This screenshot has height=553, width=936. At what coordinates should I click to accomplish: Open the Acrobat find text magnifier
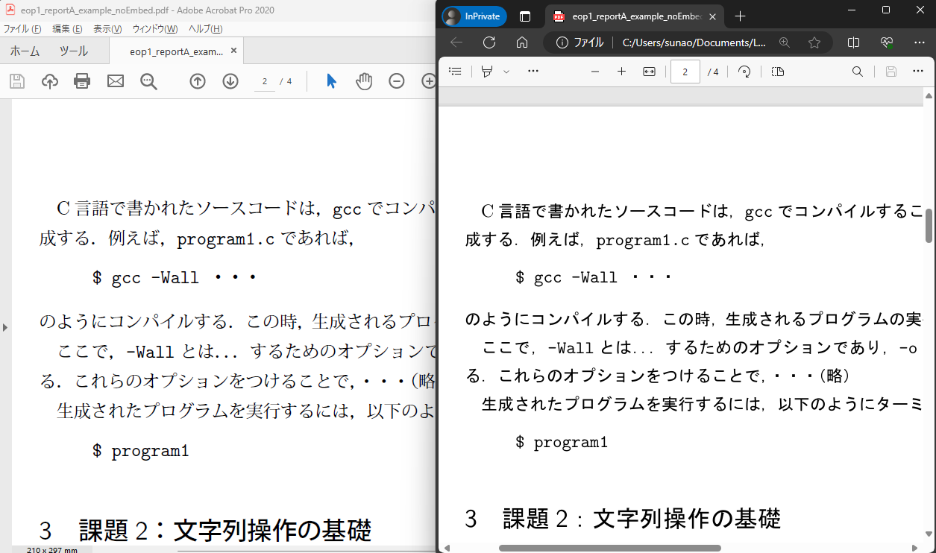tap(148, 81)
